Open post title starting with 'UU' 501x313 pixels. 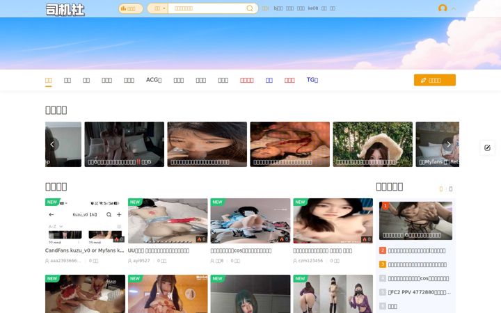coord(159,250)
